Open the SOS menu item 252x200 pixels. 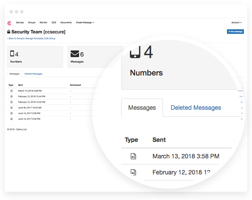pyautogui.click(x=54, y=23)
